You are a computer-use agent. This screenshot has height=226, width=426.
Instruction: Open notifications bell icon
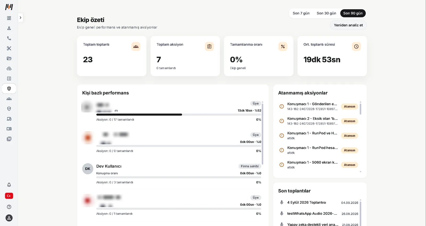click(x=9, y=185)
